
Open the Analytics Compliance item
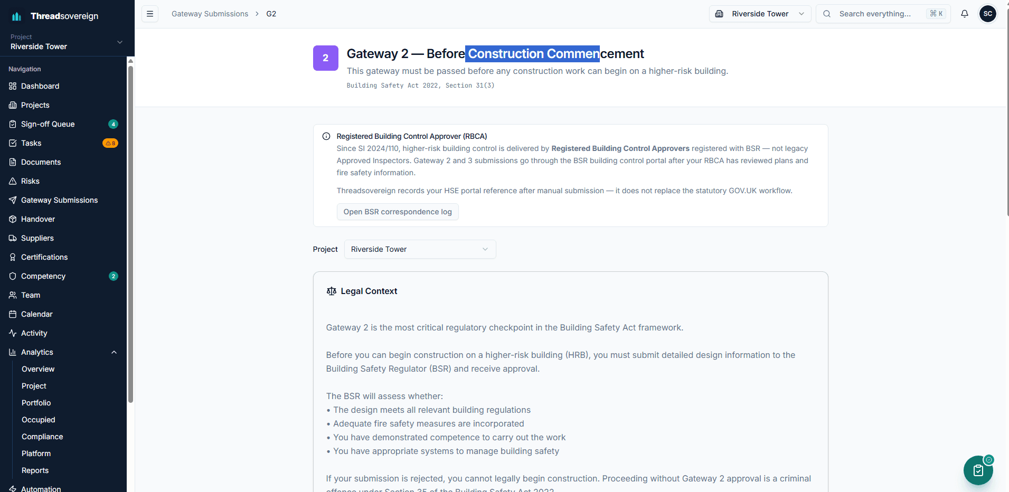tap(42, 437)
